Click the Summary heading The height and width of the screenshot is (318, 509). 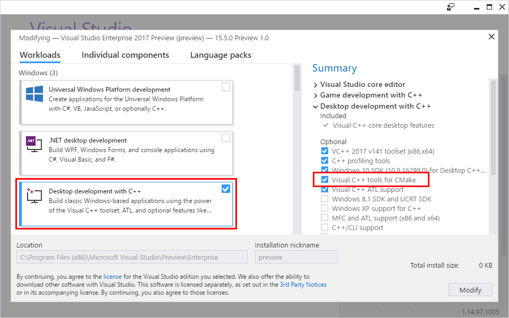[x=335, y=68]
